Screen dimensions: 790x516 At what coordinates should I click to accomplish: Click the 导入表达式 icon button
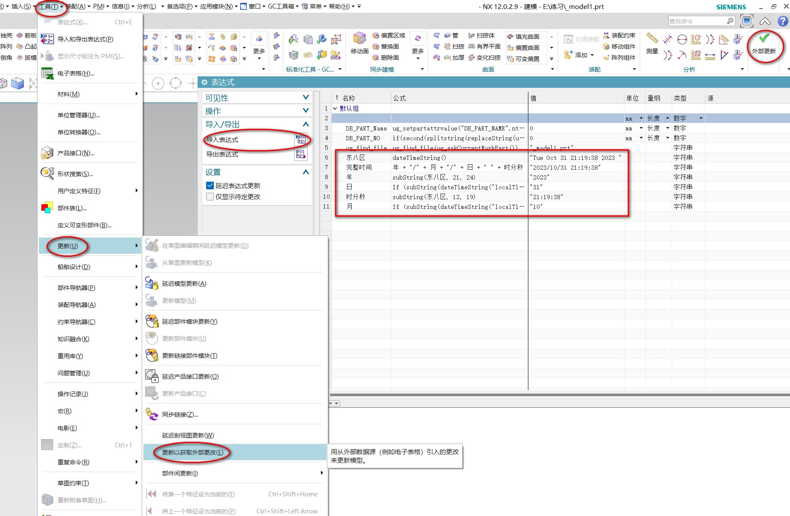pos(300,139)
